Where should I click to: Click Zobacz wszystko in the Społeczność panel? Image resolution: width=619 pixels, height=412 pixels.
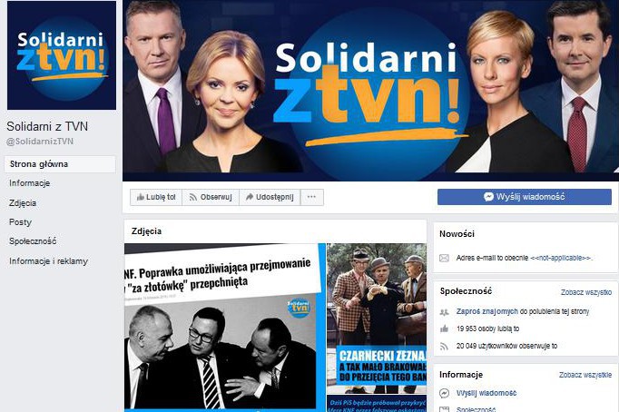pos(586,292)
